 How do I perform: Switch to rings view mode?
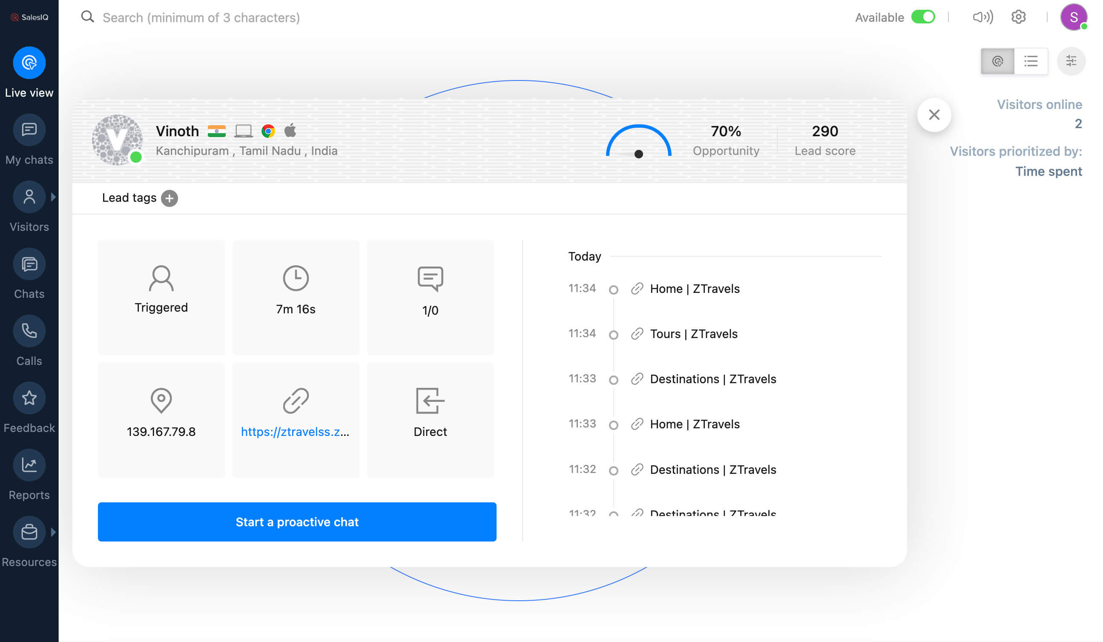pyautogui.click(x=997, y=61)
